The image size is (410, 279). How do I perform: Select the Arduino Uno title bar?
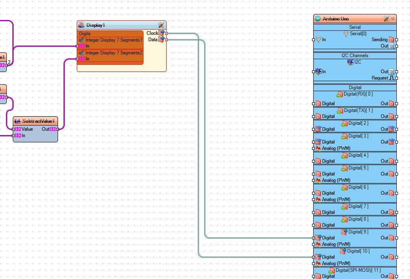point(348,19)
